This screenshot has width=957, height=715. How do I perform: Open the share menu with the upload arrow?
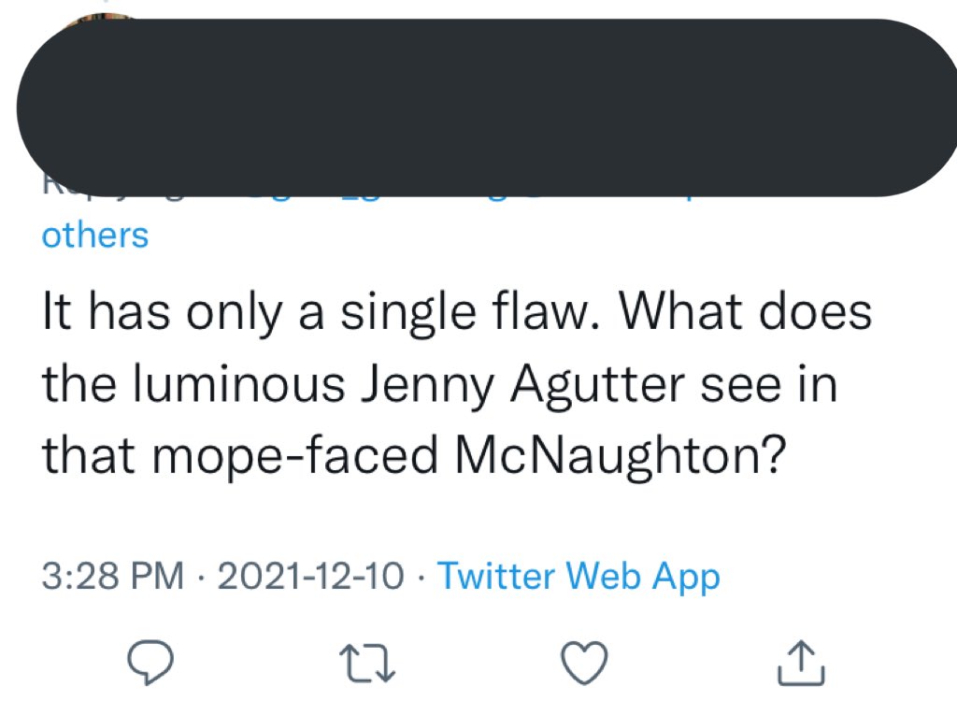pyautogui.click(x=802, y=662)
